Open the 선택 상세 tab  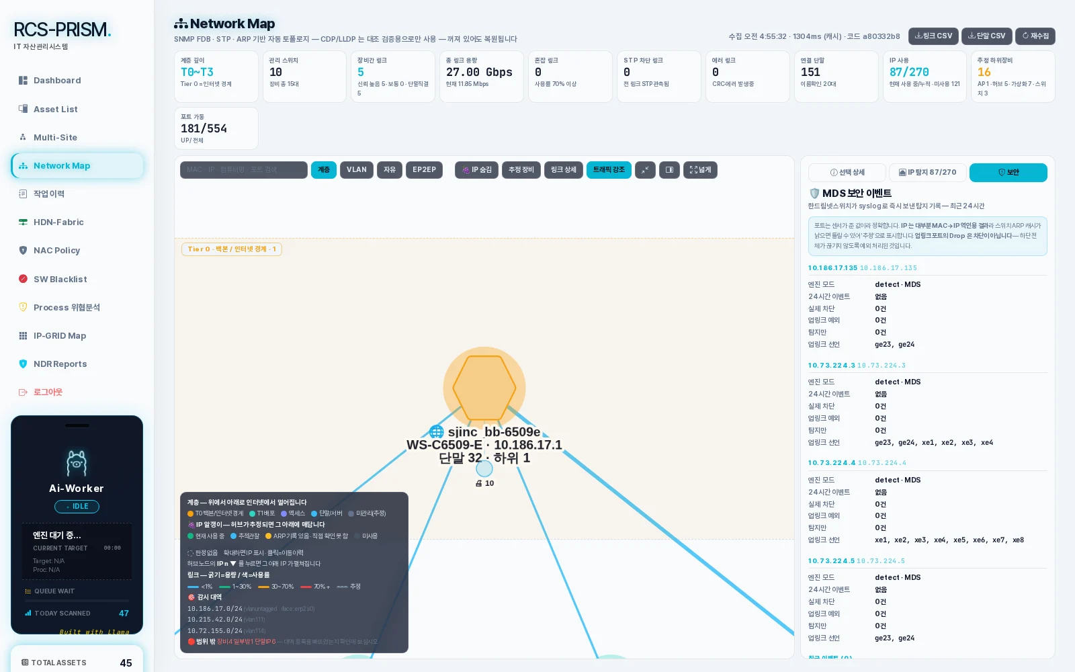click(x=847, y=173)
